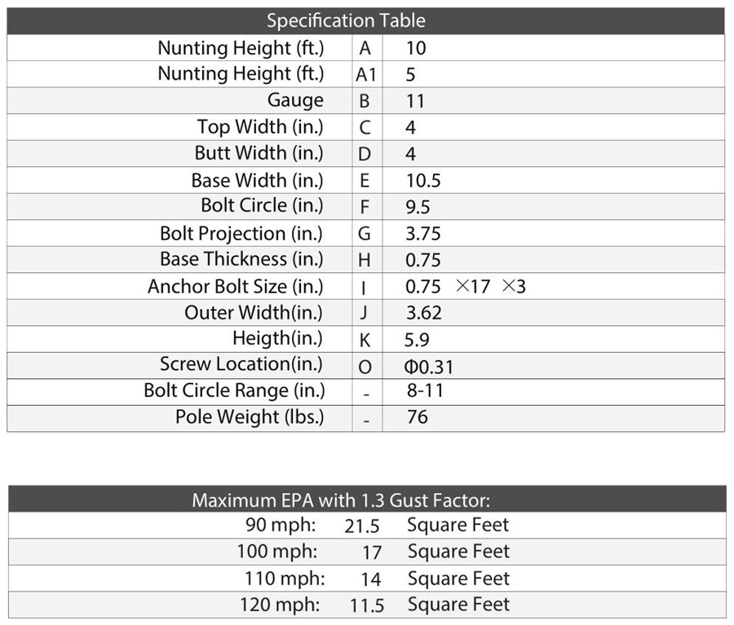734x625 pixels.
Task: Select the Screw Location value Φ0.31
Action: pyautogui.click(x=429, y=367)
